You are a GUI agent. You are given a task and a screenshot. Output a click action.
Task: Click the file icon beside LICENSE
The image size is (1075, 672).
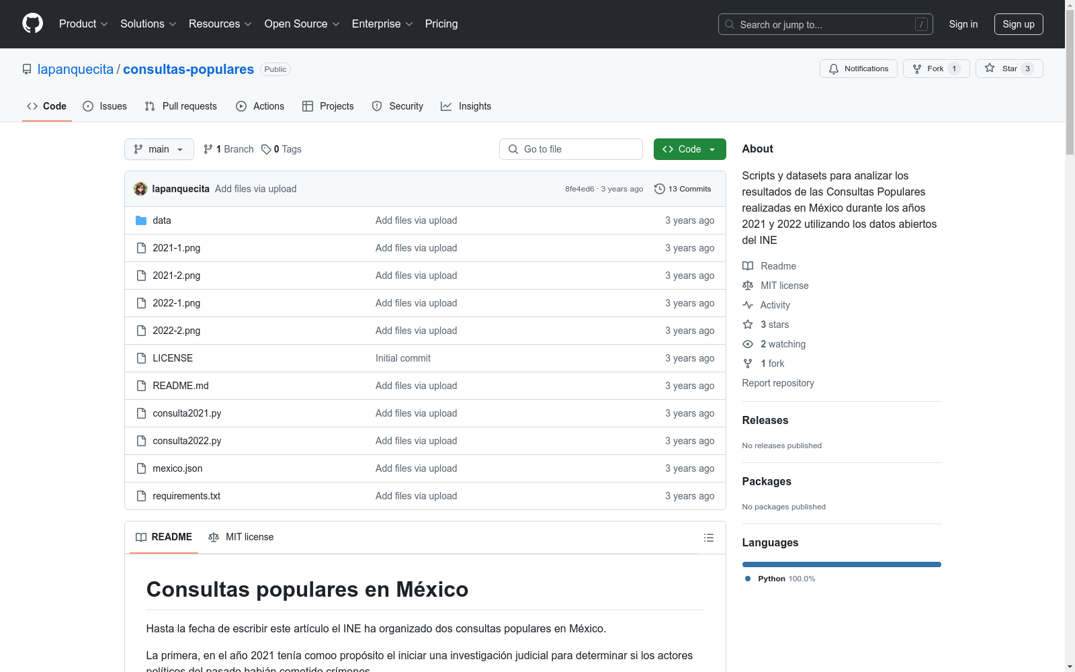coord(141,358)
